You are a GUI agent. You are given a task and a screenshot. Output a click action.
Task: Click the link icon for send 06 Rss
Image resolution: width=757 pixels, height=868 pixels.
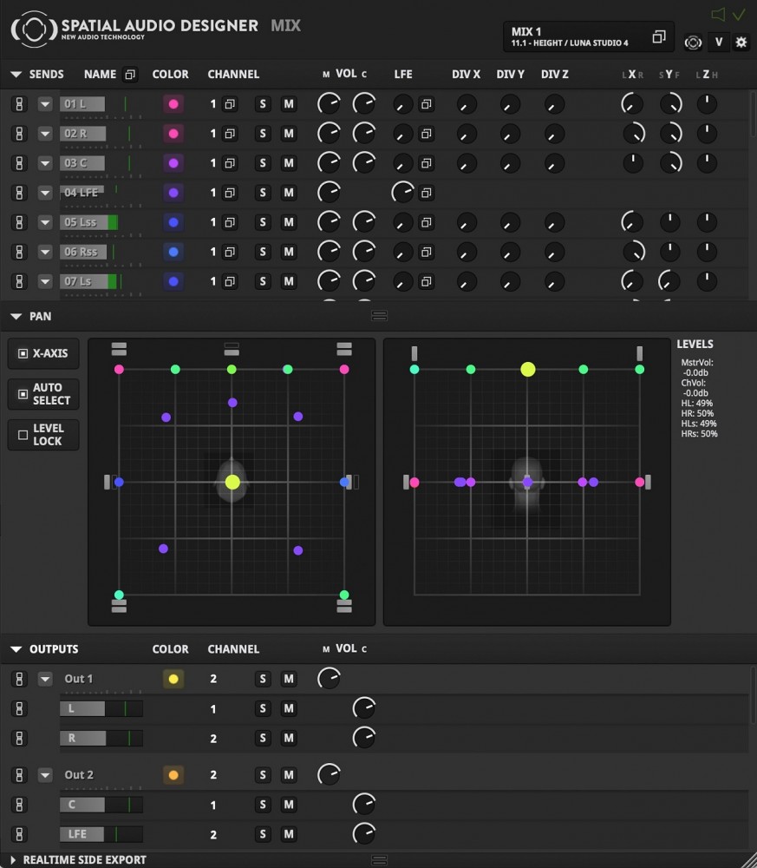point(19,252)
